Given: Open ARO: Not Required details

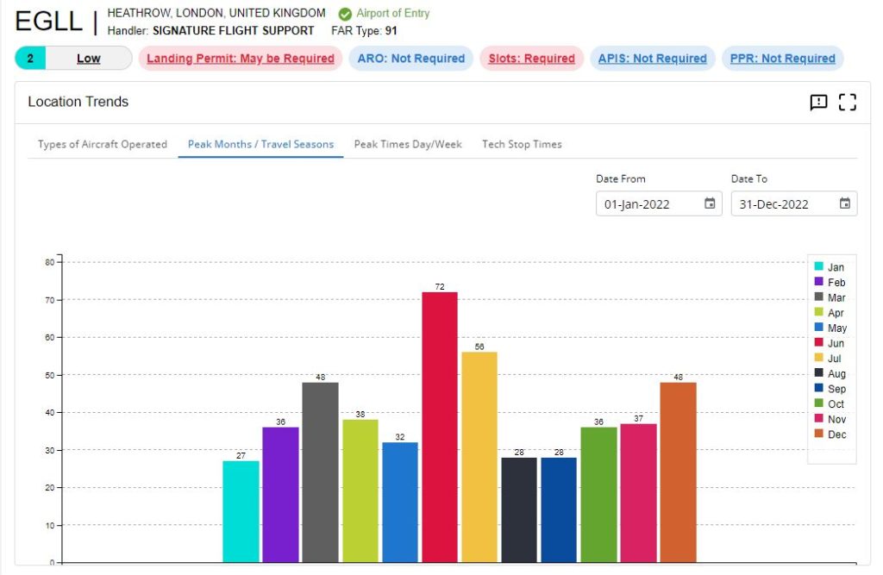Looking at the screenshot, I should [410, 59].
